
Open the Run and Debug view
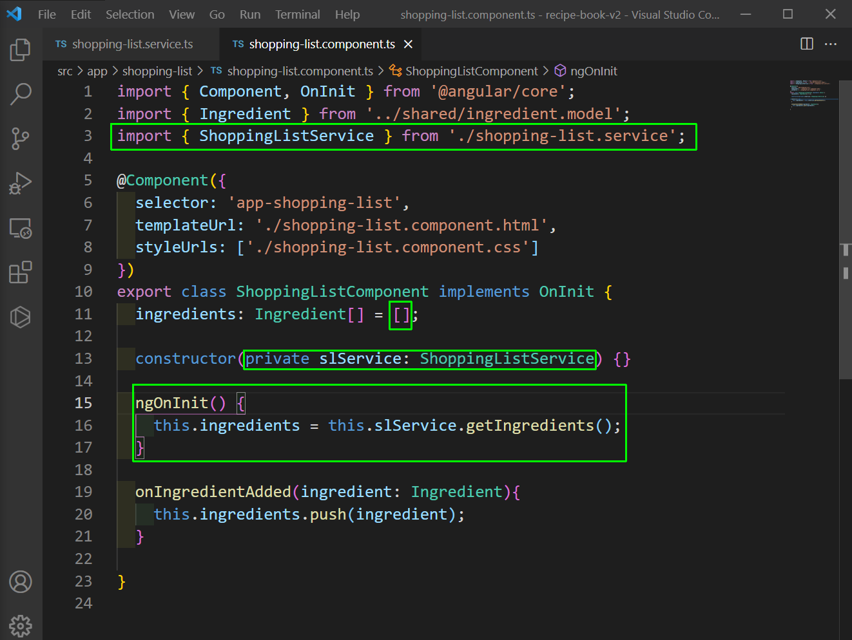click(21, 184)
